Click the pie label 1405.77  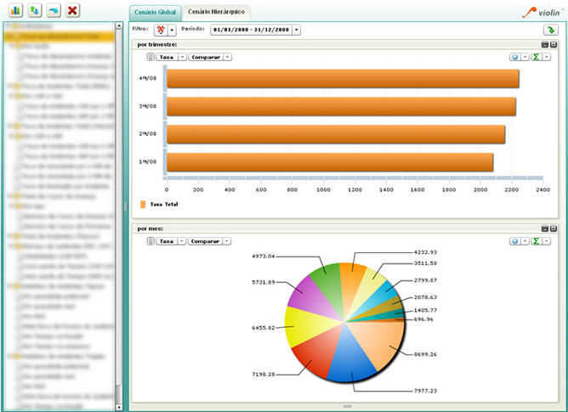coord(425,310)
